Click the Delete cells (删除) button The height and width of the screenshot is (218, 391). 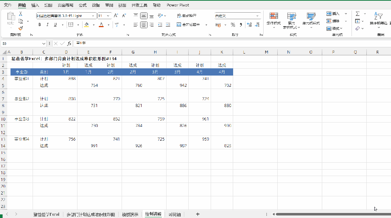[333, 21]
